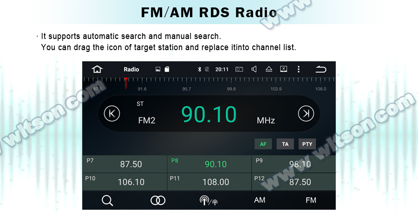This screenshot has width=418, height=213.
Task: Tap the screen close box icon
Action: click(284, 69)
